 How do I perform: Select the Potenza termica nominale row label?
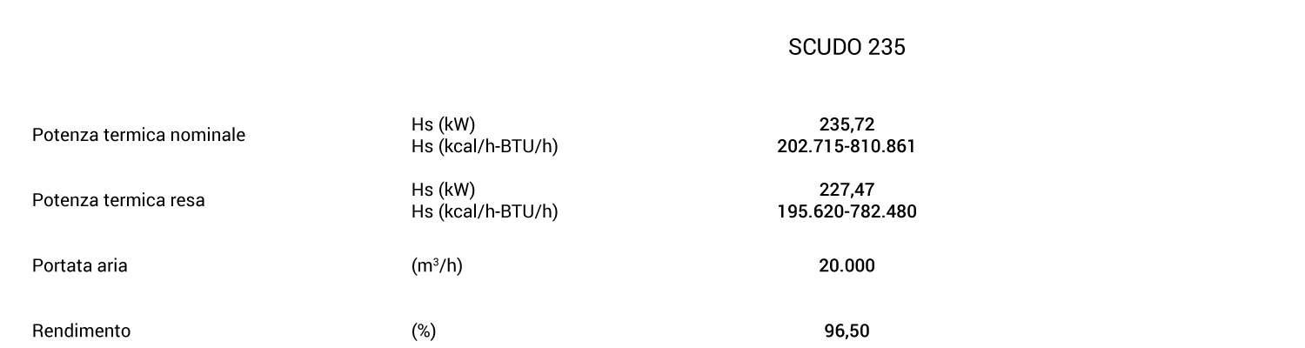138,135
